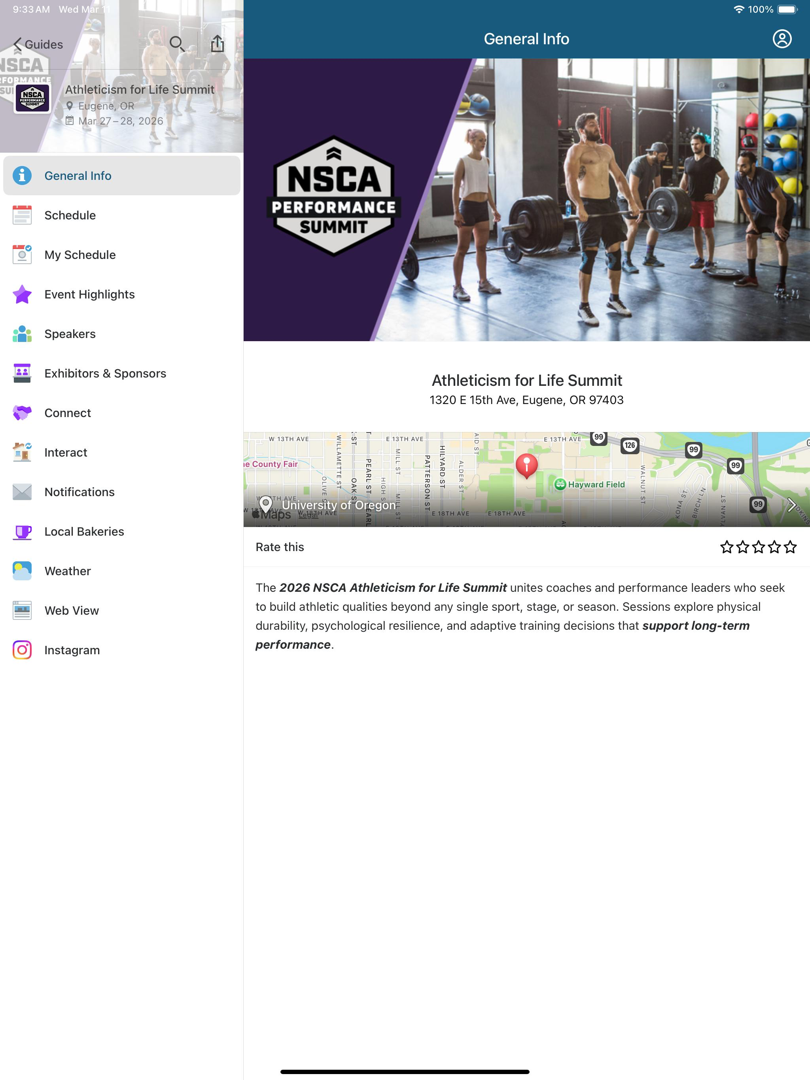
Task: Rate four stars
Action: 774,547
